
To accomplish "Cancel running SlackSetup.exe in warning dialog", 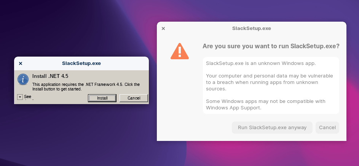I will (x=327, y=128).
